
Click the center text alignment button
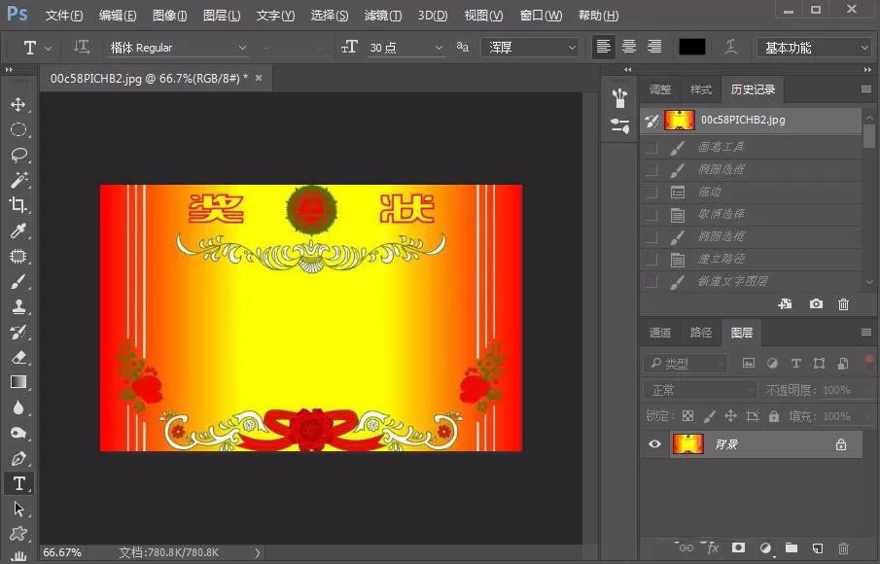(628, 47)
